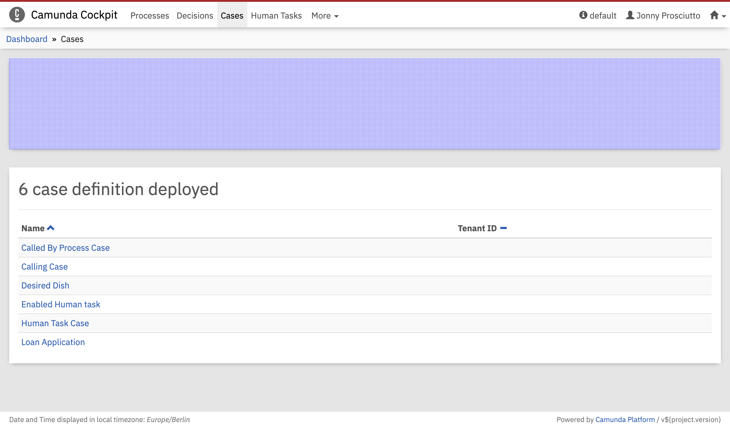Go to the Decisions section
Image resolution: width=730 pixels, height=426 pixels.
click(195, 16)
